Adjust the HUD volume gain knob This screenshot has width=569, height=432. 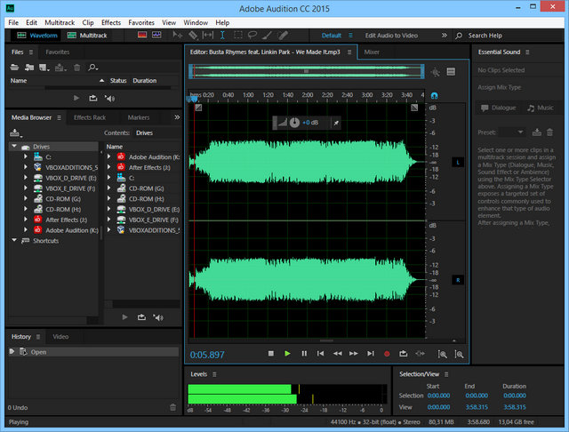293,122
